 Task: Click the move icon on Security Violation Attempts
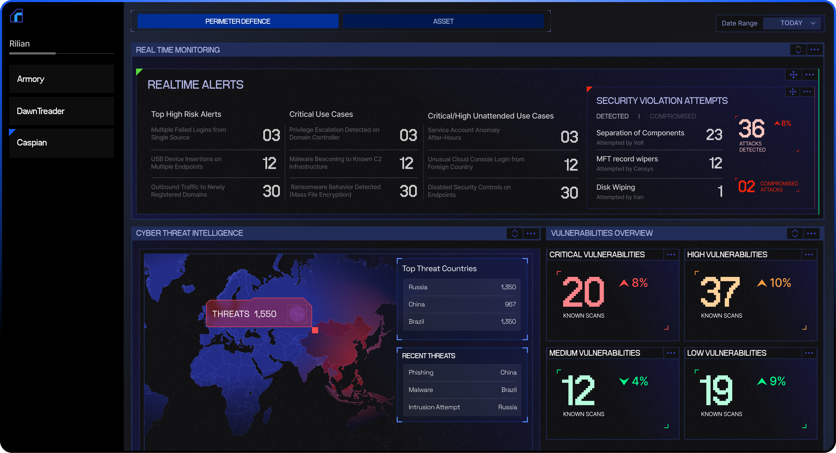793,92
